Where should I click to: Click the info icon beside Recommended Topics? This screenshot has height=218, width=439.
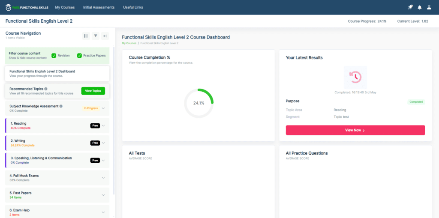[46, 89]
